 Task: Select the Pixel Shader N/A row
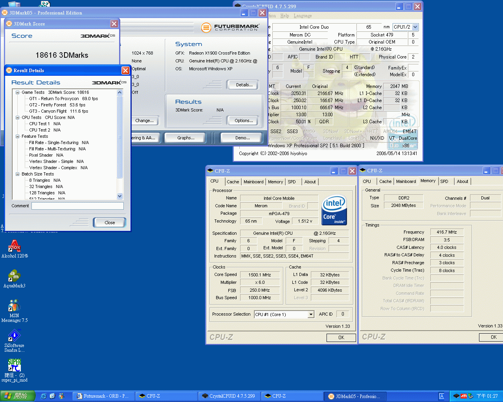pos(46,155)
